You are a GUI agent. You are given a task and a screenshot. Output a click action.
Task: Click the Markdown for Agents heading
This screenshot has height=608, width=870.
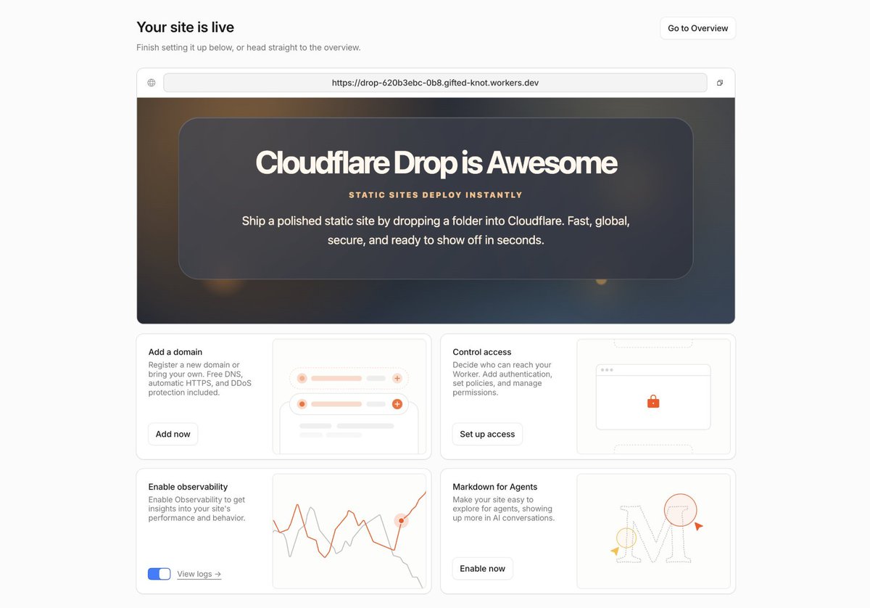pos(495,487)
